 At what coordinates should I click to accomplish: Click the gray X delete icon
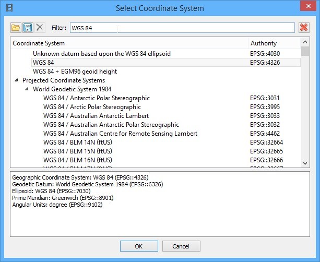tap(40, 27)
